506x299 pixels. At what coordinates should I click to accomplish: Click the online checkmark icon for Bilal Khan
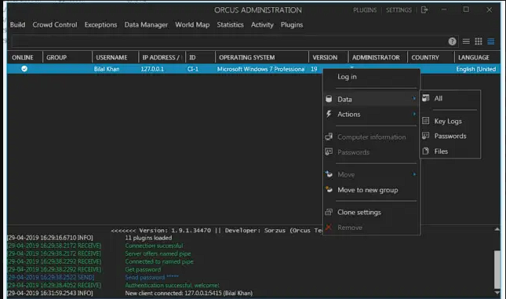click(x=24, y=69)
